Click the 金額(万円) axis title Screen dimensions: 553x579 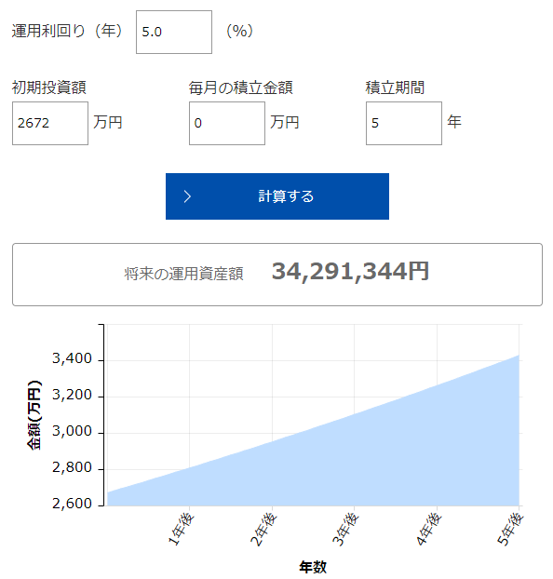pyautogui.click(x=34, y=414)
